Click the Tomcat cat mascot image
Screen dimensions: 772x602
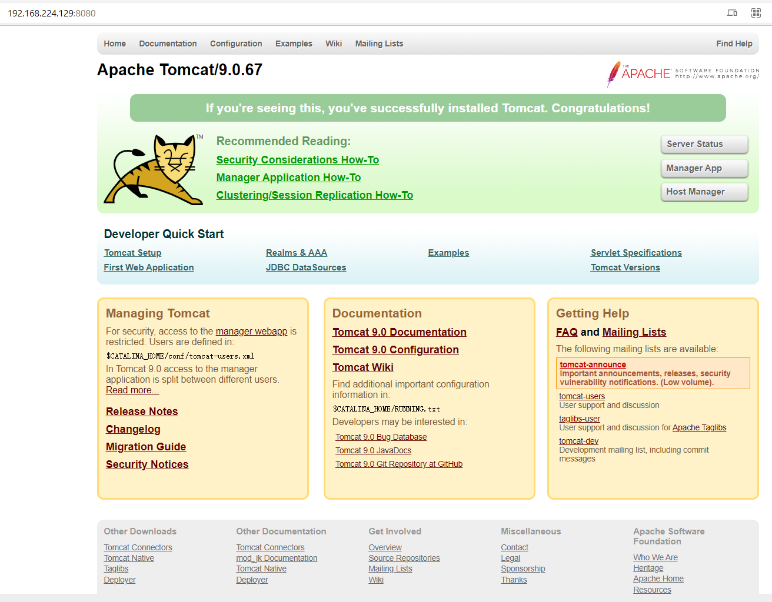pyautogui.click(x=154, y=169)
